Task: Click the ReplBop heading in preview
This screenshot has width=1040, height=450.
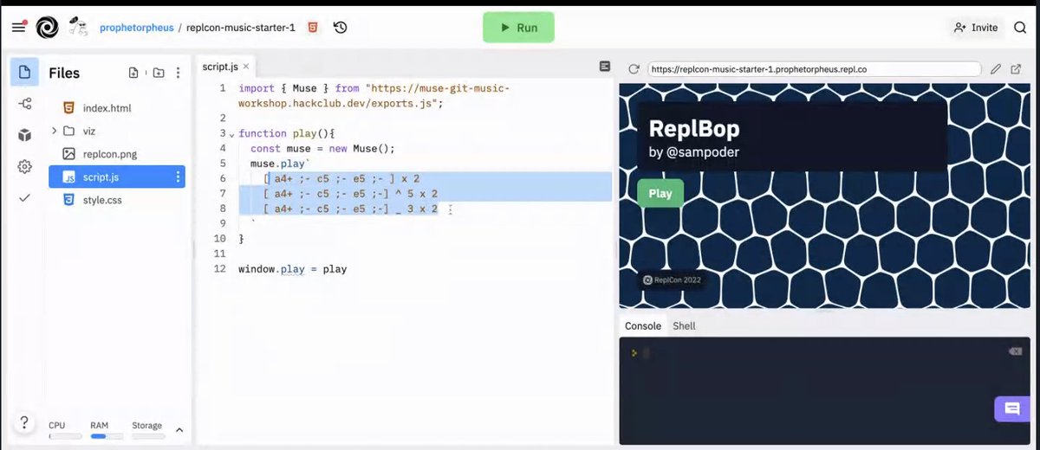Action: [x=694, y=129]
